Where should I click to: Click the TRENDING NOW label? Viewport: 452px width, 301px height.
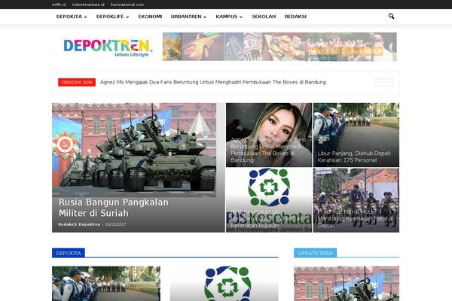coord(77,82)
